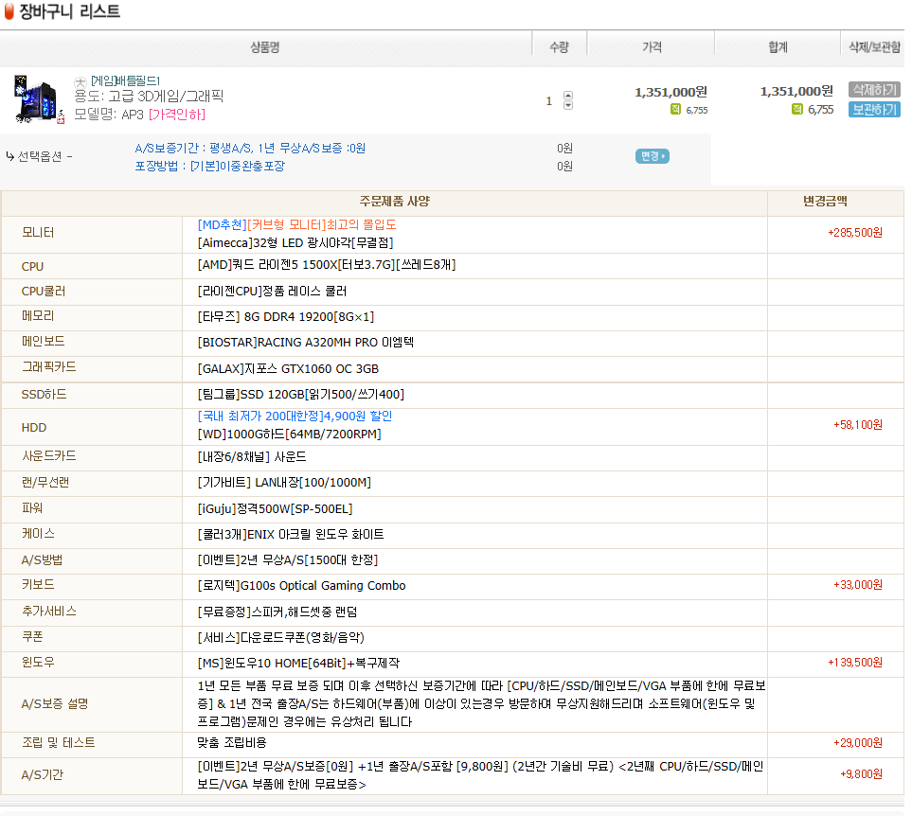Image resolution: width=912 pixels, height=816 pixels.
Task: Click the pink [가격인하] label
Action: click(x=177, y=115)
